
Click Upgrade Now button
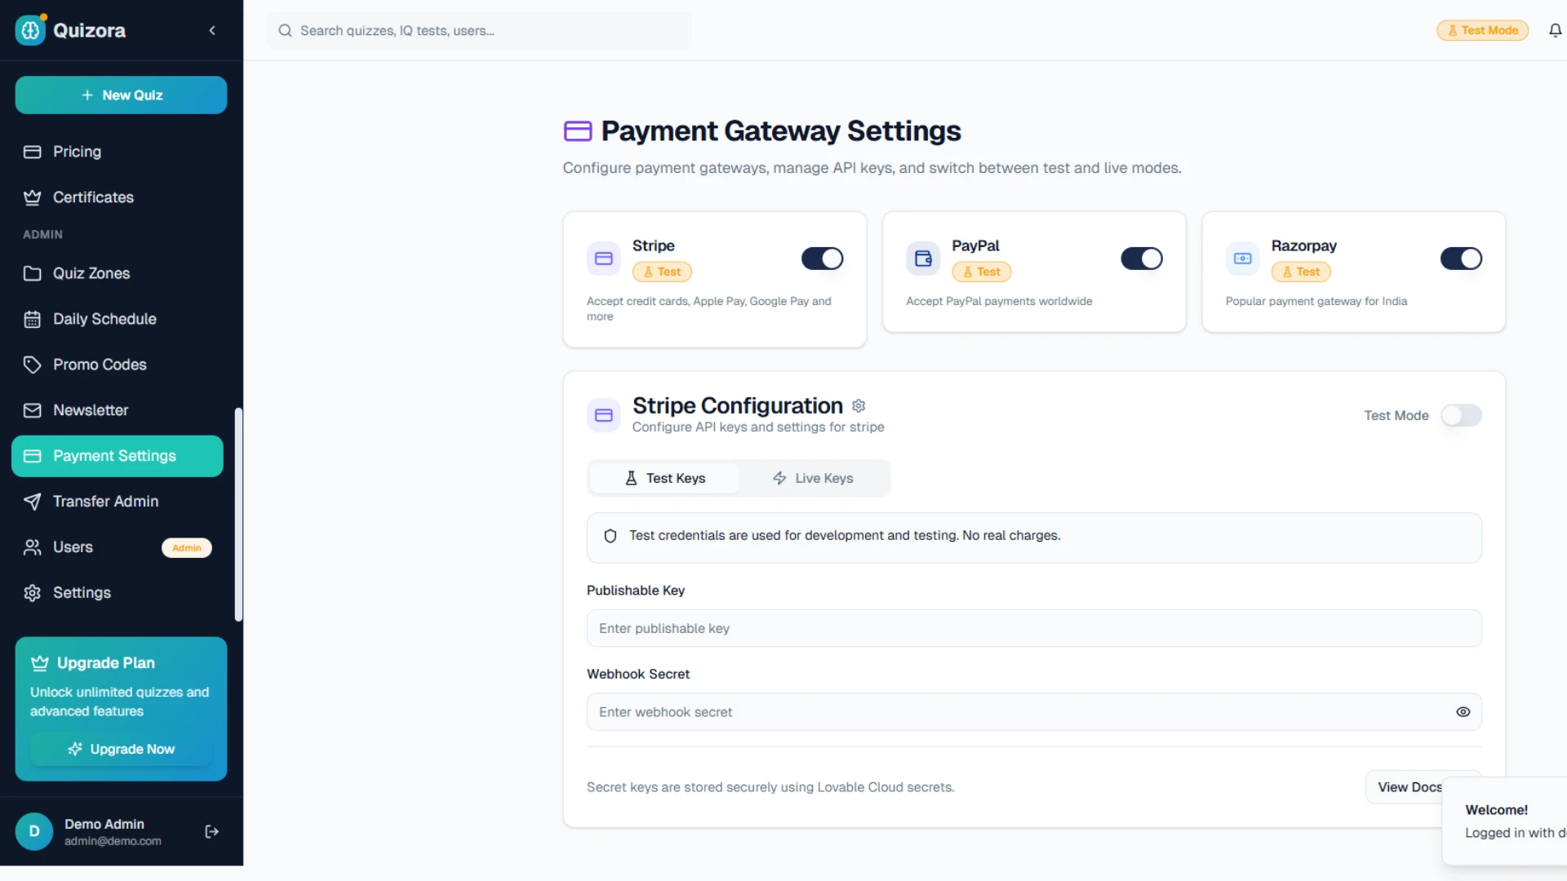pos(121,749)
